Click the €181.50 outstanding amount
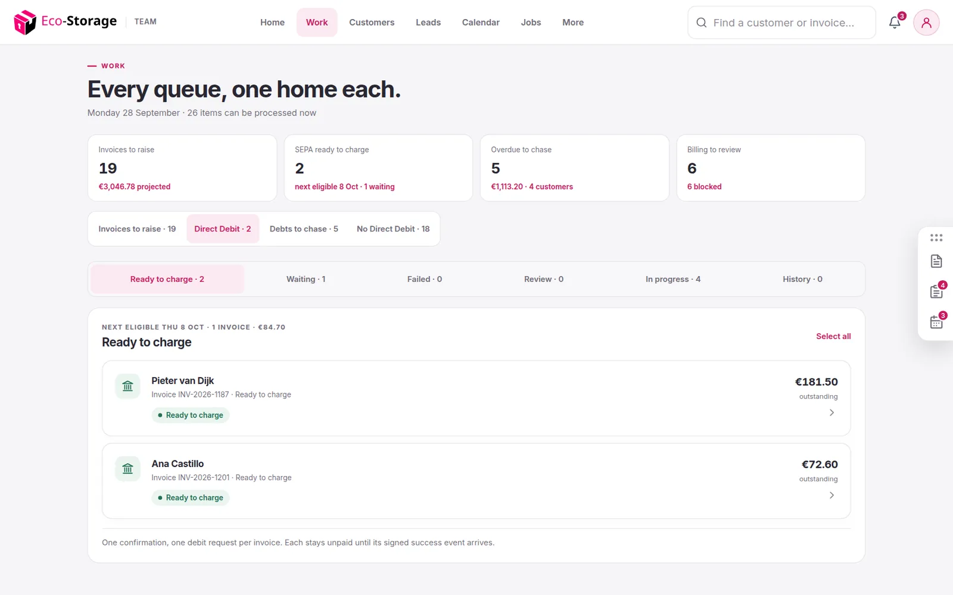Viewport: 953px width, 595px height. 816,382
